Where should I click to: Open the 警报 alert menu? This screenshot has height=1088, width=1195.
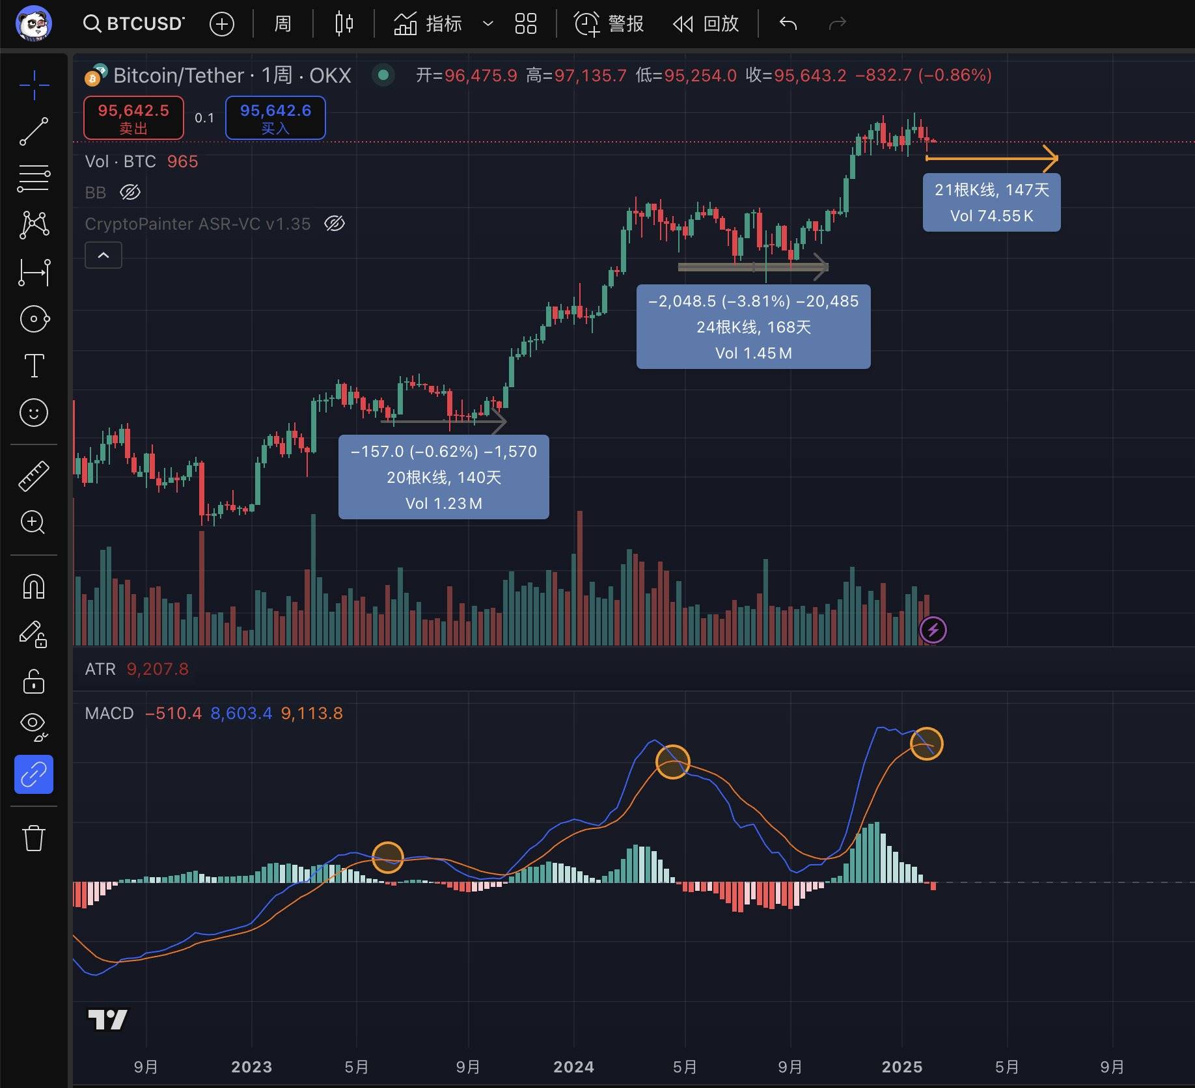click(x=608, y=24)
